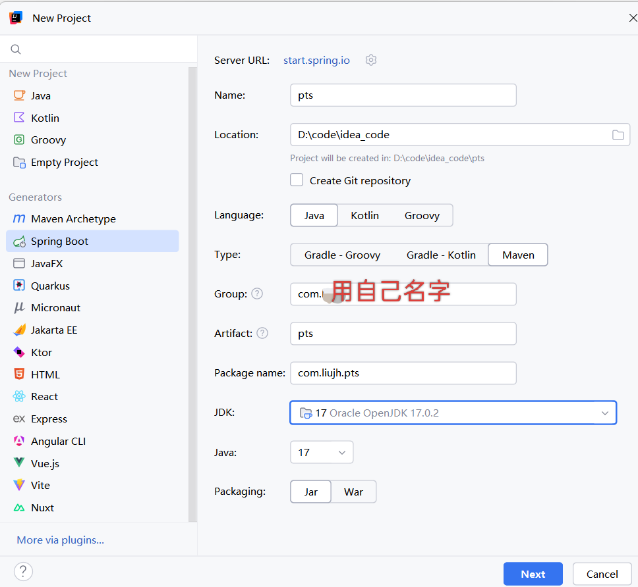Enable Create Git repository checkbox
The width and height of the screenshot is (638, 587).
297,180
